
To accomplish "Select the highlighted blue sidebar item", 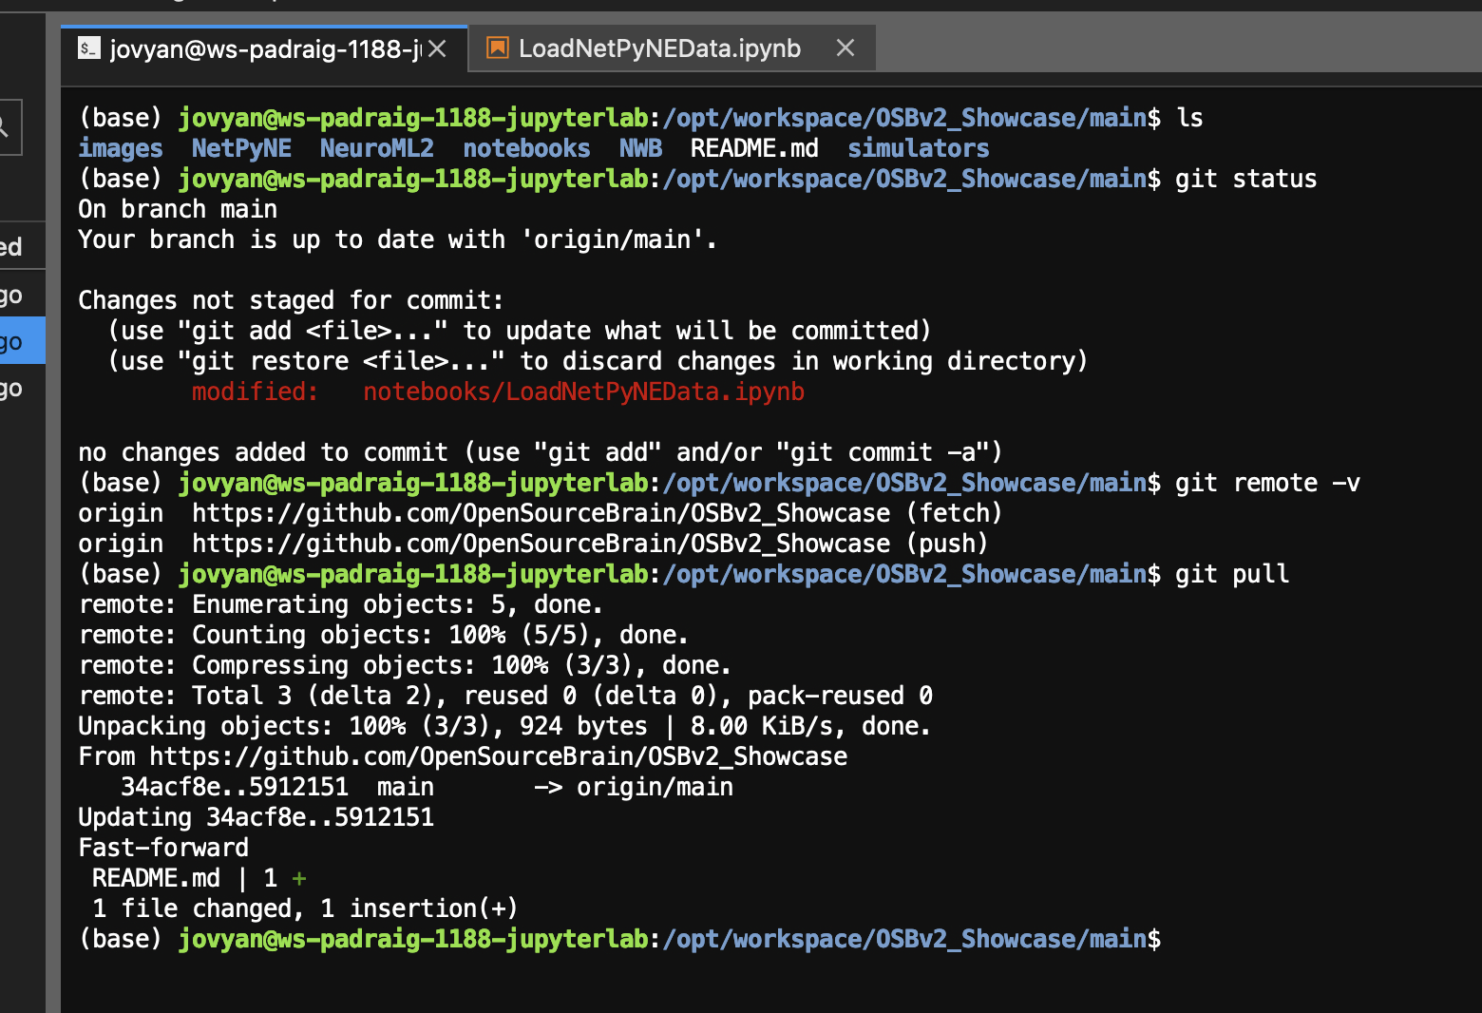I will pyautogui.click(x=22, y=340).
